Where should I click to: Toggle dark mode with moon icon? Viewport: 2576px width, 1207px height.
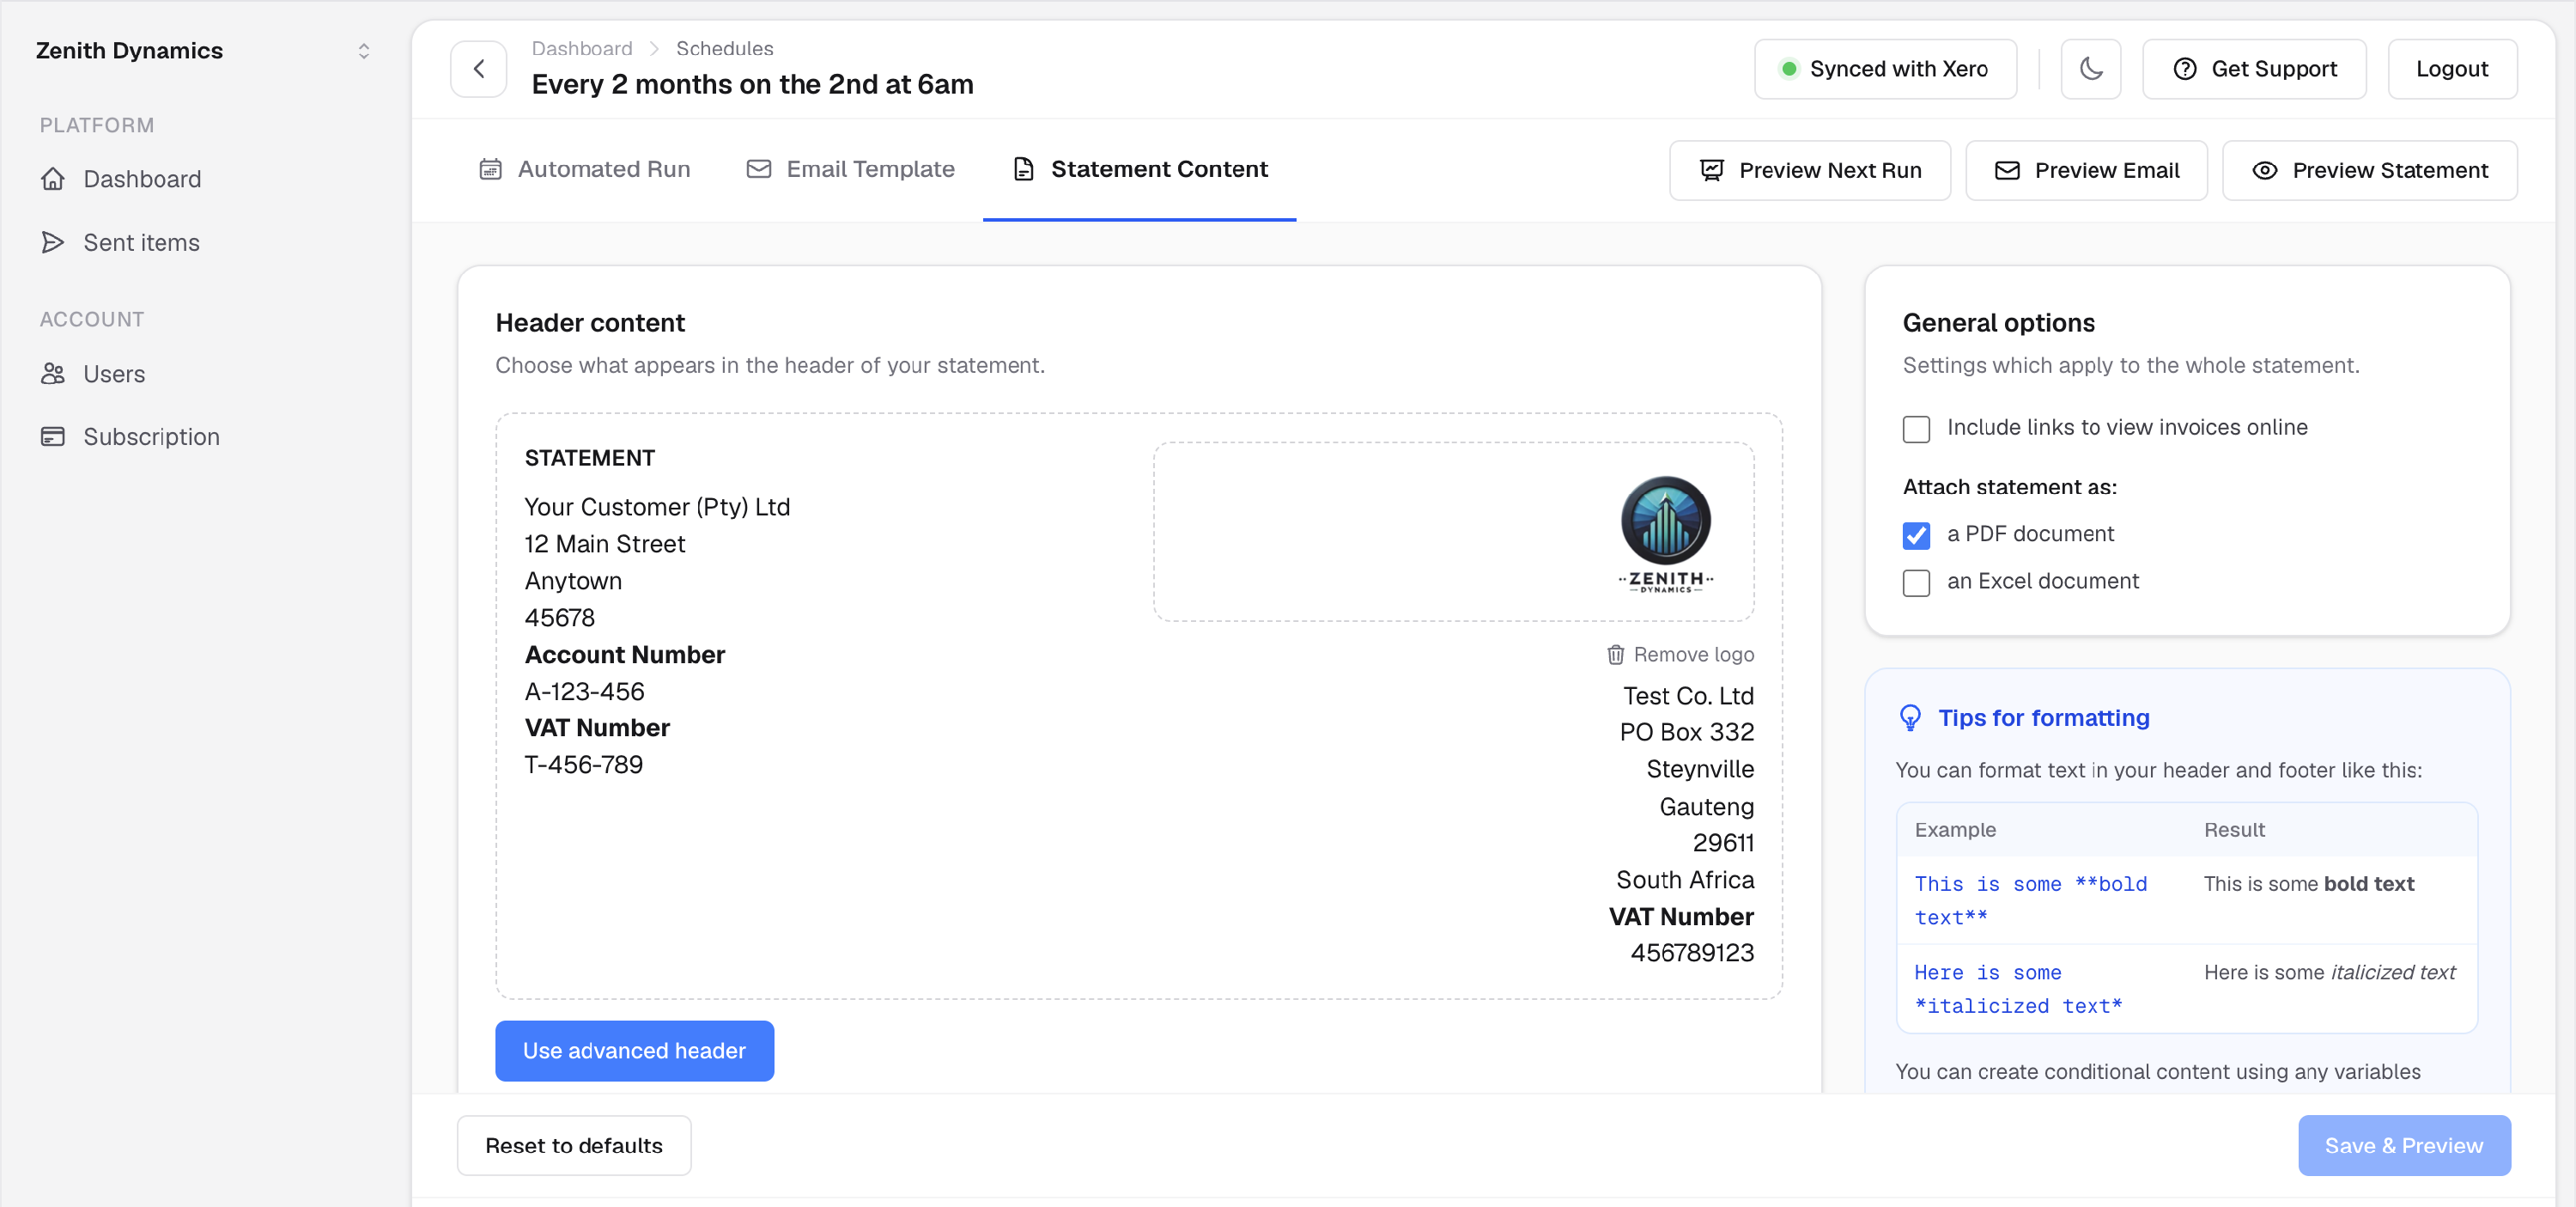(x=2090, y=69)
